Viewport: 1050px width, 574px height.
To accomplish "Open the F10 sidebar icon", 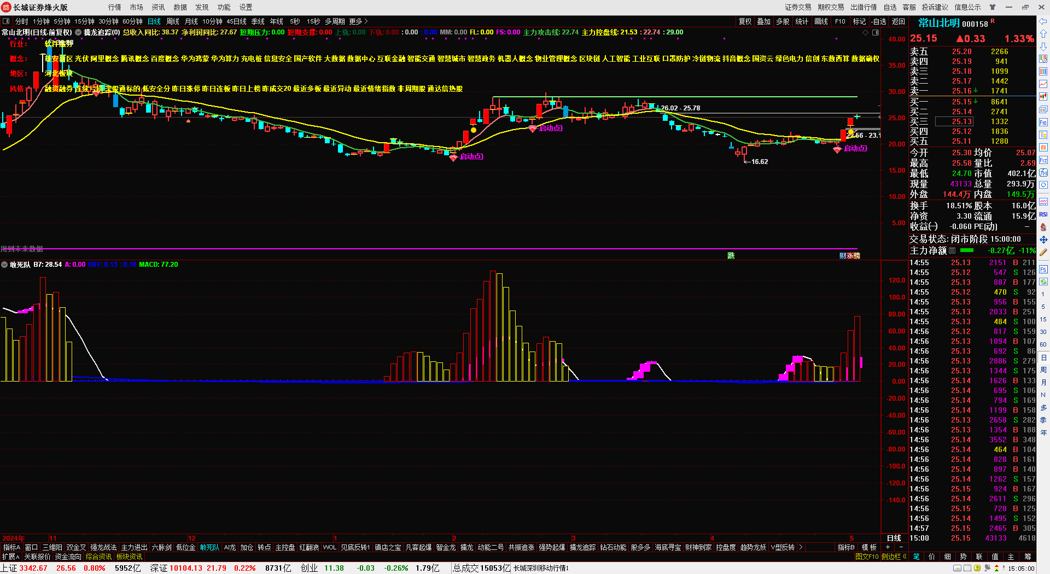I will tap(1043, 122).
